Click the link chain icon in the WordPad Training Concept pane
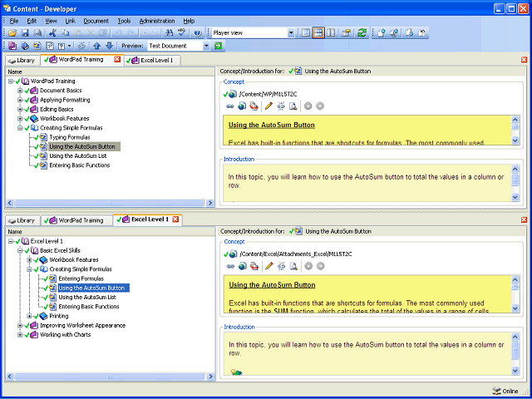Screen dimensions: 532x399 (x=230, y=106)
